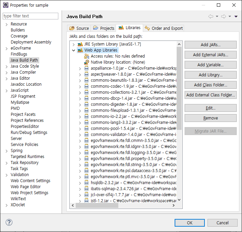Click the JRE System Library icon
This screenshot has width=242, height=232.
(x=80, y=44)
